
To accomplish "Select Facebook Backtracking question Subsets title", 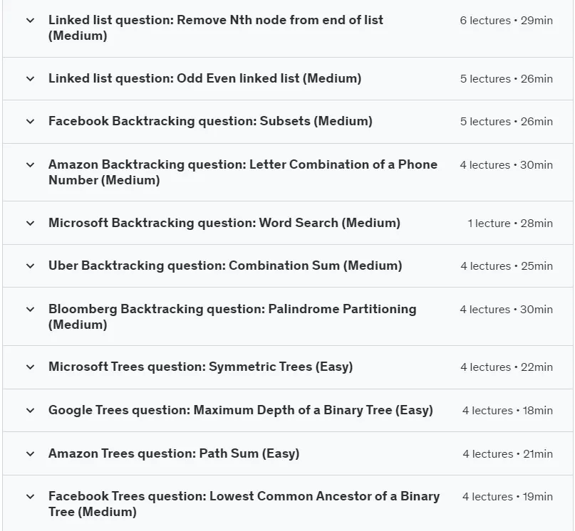I will (210, 121).
